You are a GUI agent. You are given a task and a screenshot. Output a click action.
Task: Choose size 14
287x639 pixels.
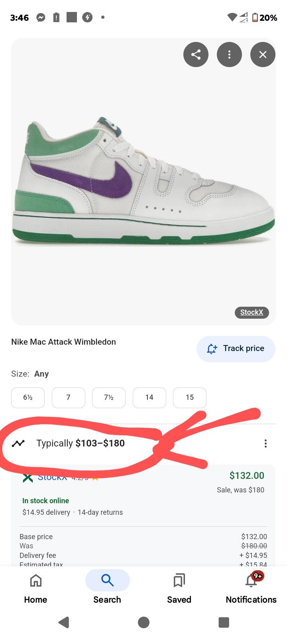tap(149, 397)
